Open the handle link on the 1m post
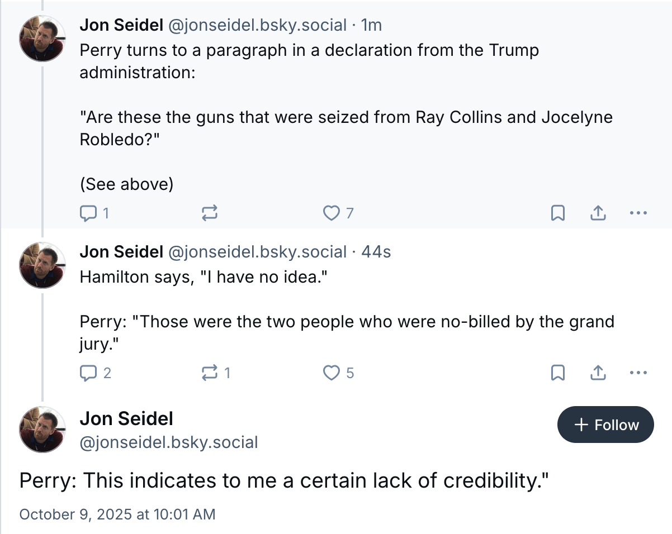Image resolution: width=672 pixels, height=534 pixels. tap(258, 25)
